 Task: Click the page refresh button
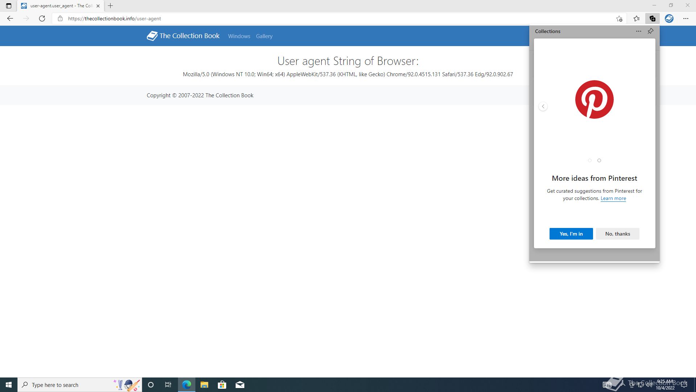click(x=42, y=19)
